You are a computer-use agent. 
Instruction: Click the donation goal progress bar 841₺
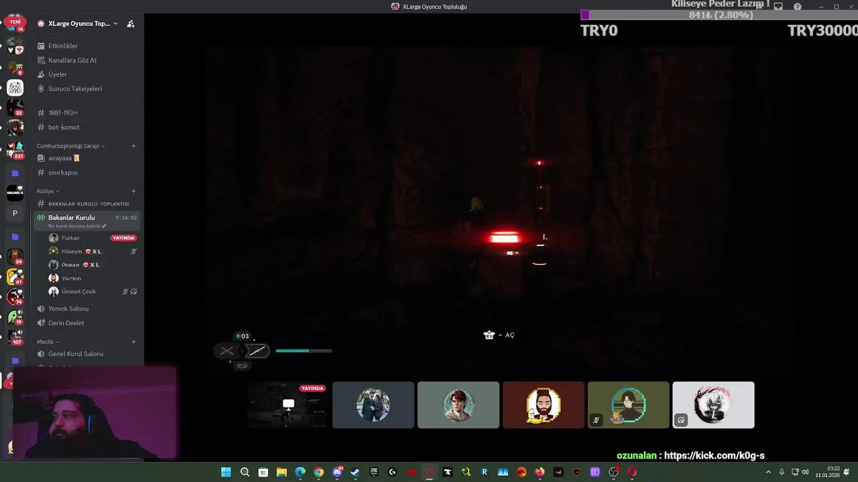tap(719, 15)
